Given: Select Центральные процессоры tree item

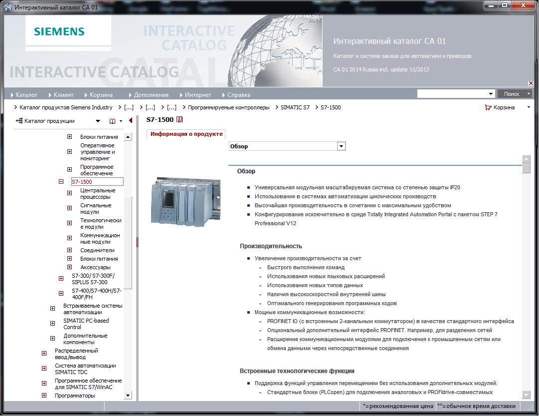Looking at the screenshot, I should click(98, 194).
